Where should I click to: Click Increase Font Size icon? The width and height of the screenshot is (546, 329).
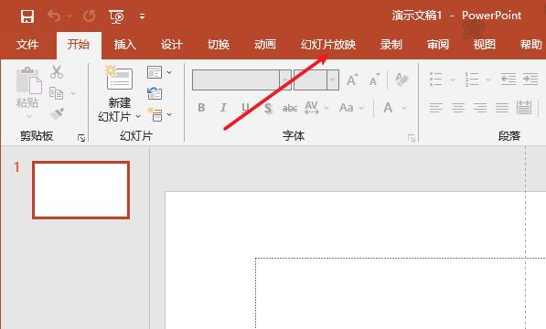click(352, 80)
